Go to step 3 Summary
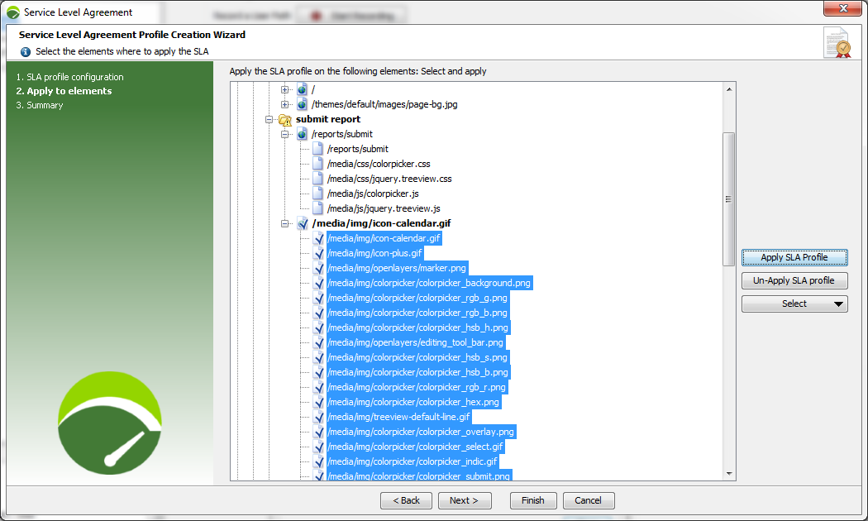The height and width of the screenshot is (521, 868). 40,105
